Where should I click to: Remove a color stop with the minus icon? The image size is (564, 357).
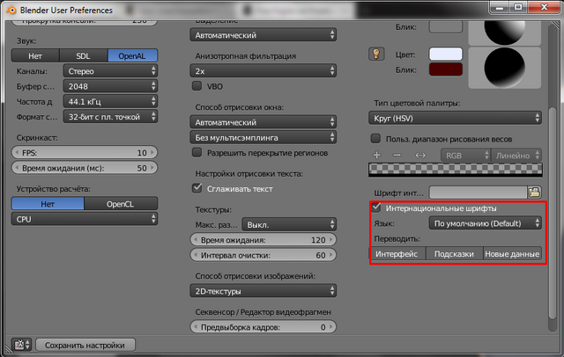coord(397,155)
